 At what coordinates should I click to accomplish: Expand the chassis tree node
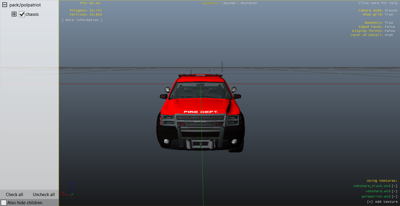click(14, 14)
